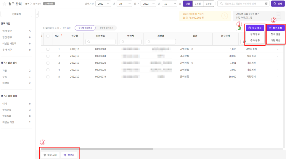This screenshot has height=159, width=286.
Task: Click the favorite star icon beside 청구 관리
Action: click(4, 4)
